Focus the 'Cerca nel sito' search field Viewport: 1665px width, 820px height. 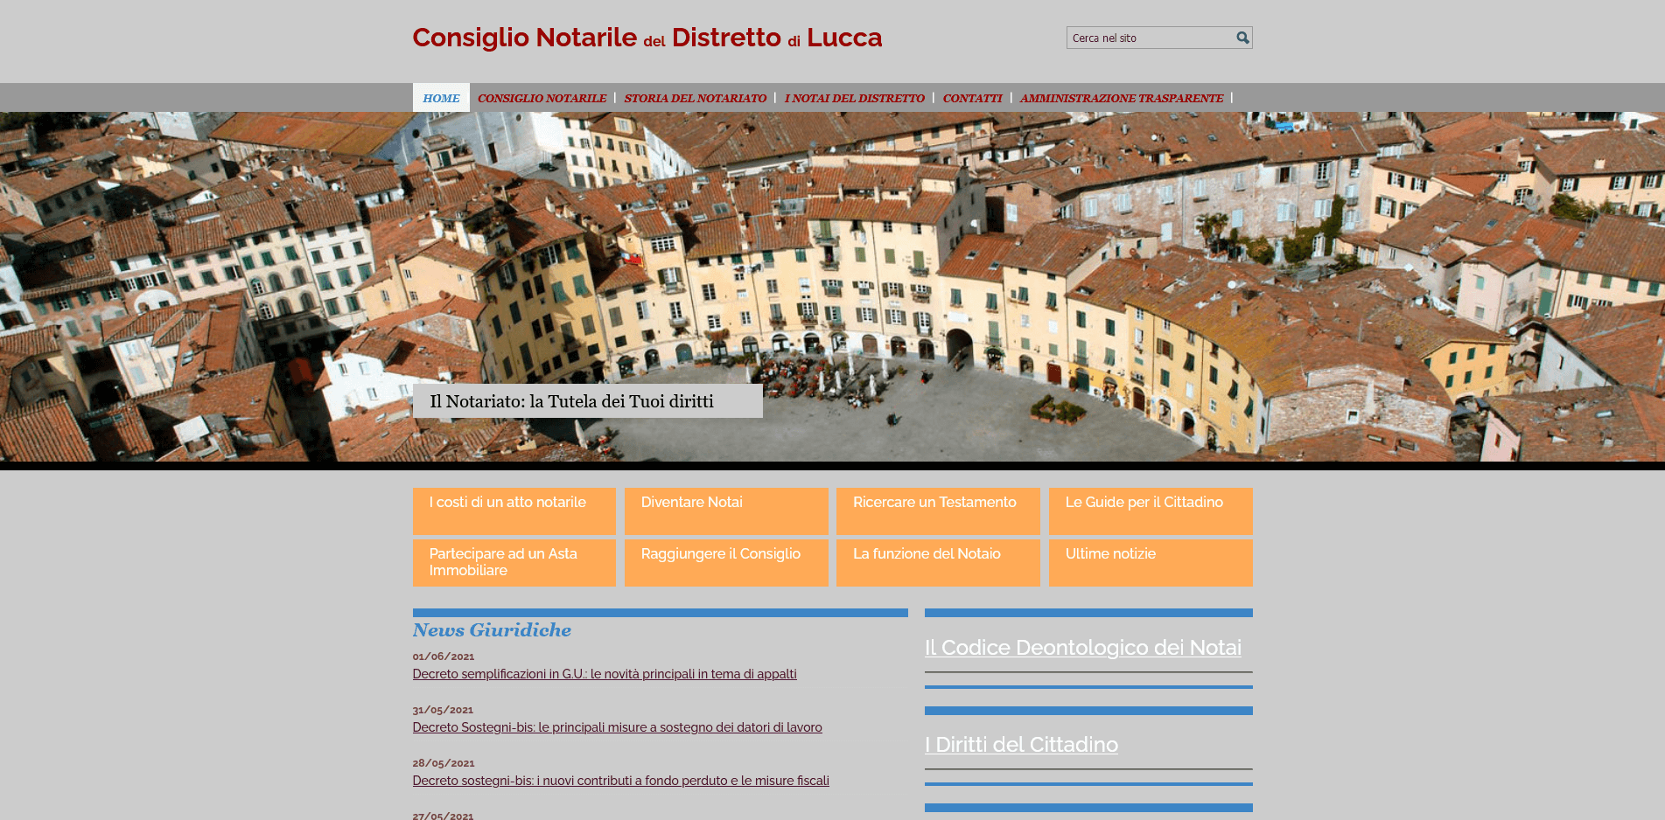coord(1149,38)
